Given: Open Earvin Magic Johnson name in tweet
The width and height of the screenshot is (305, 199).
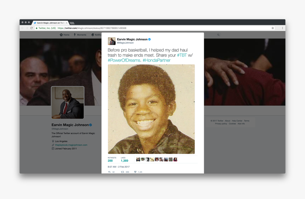Looking at the screenshot, I should coord(132,39).
